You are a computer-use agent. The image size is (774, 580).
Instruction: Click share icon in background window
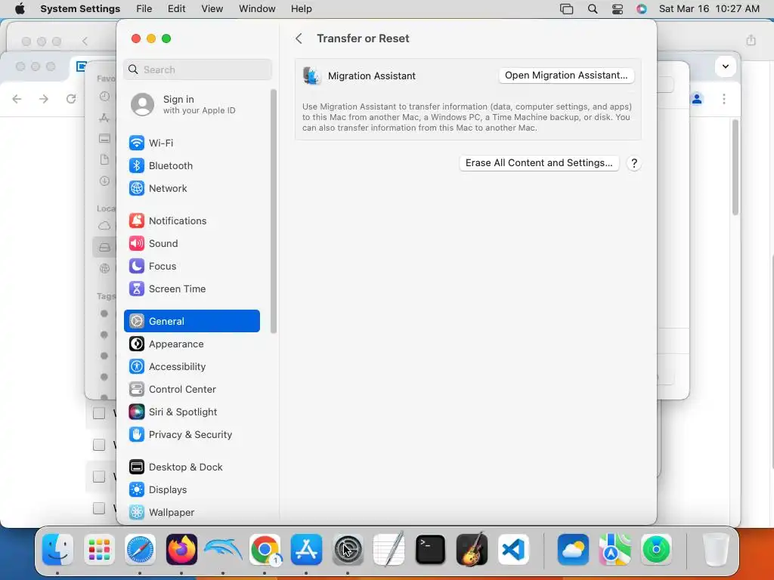(x=751, y=40)
